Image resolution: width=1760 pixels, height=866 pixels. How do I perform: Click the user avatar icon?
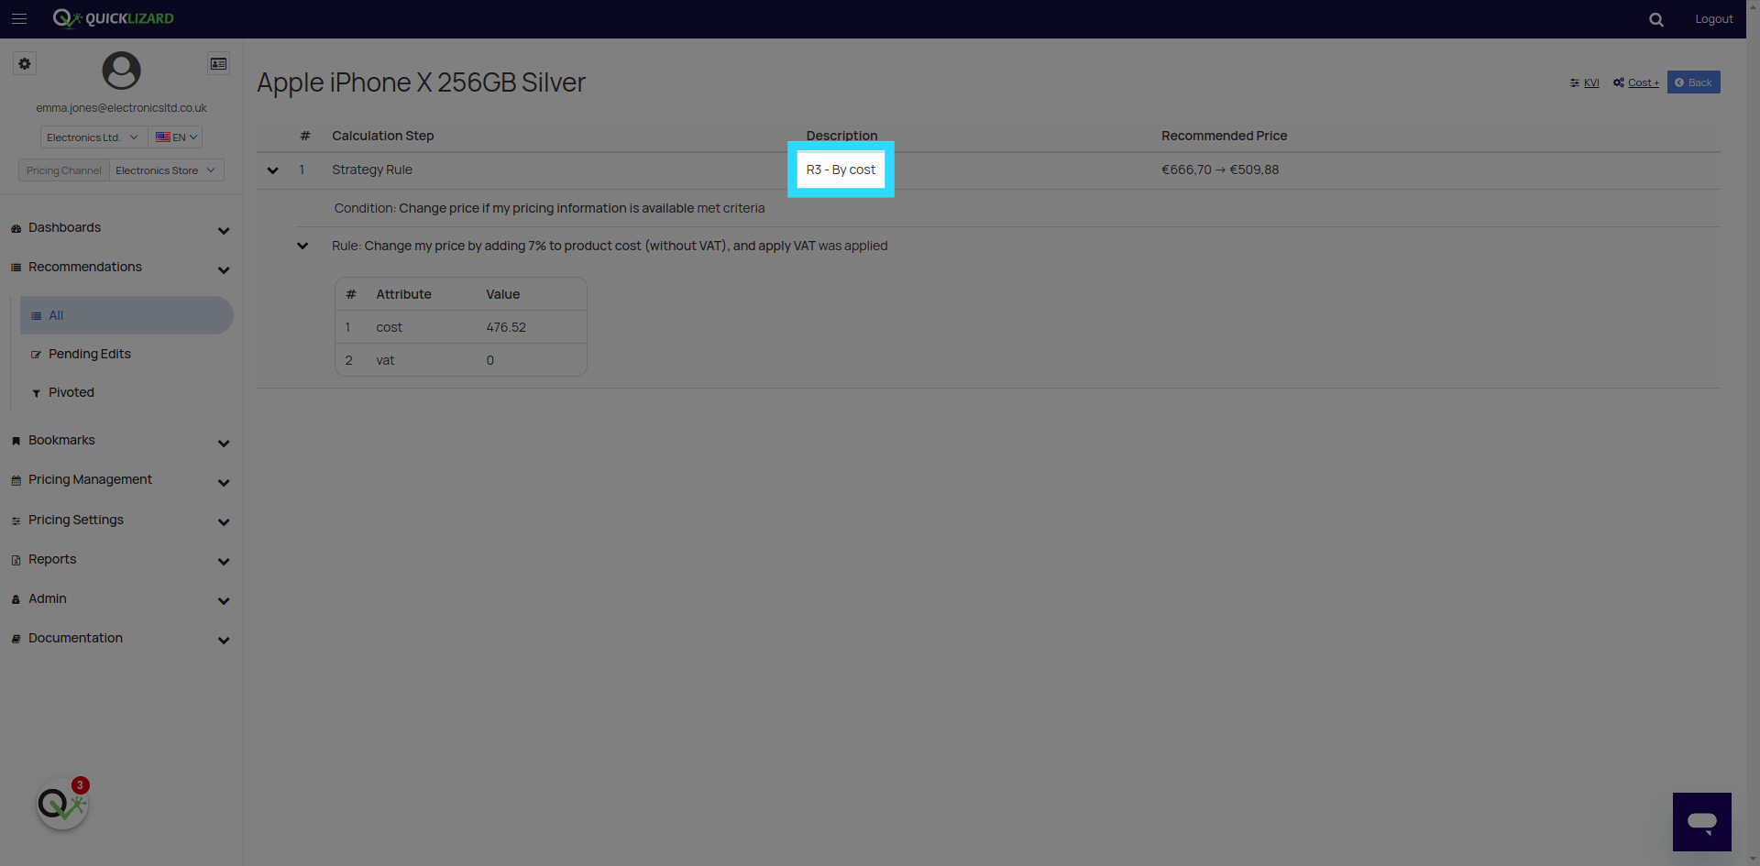pos(121,71)
